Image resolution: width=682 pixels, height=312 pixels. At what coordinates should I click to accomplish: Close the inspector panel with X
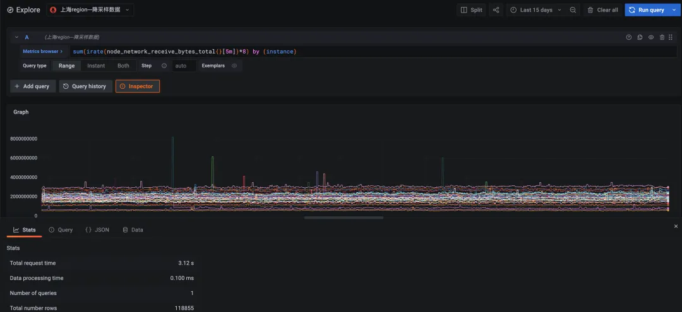point(676,226)
